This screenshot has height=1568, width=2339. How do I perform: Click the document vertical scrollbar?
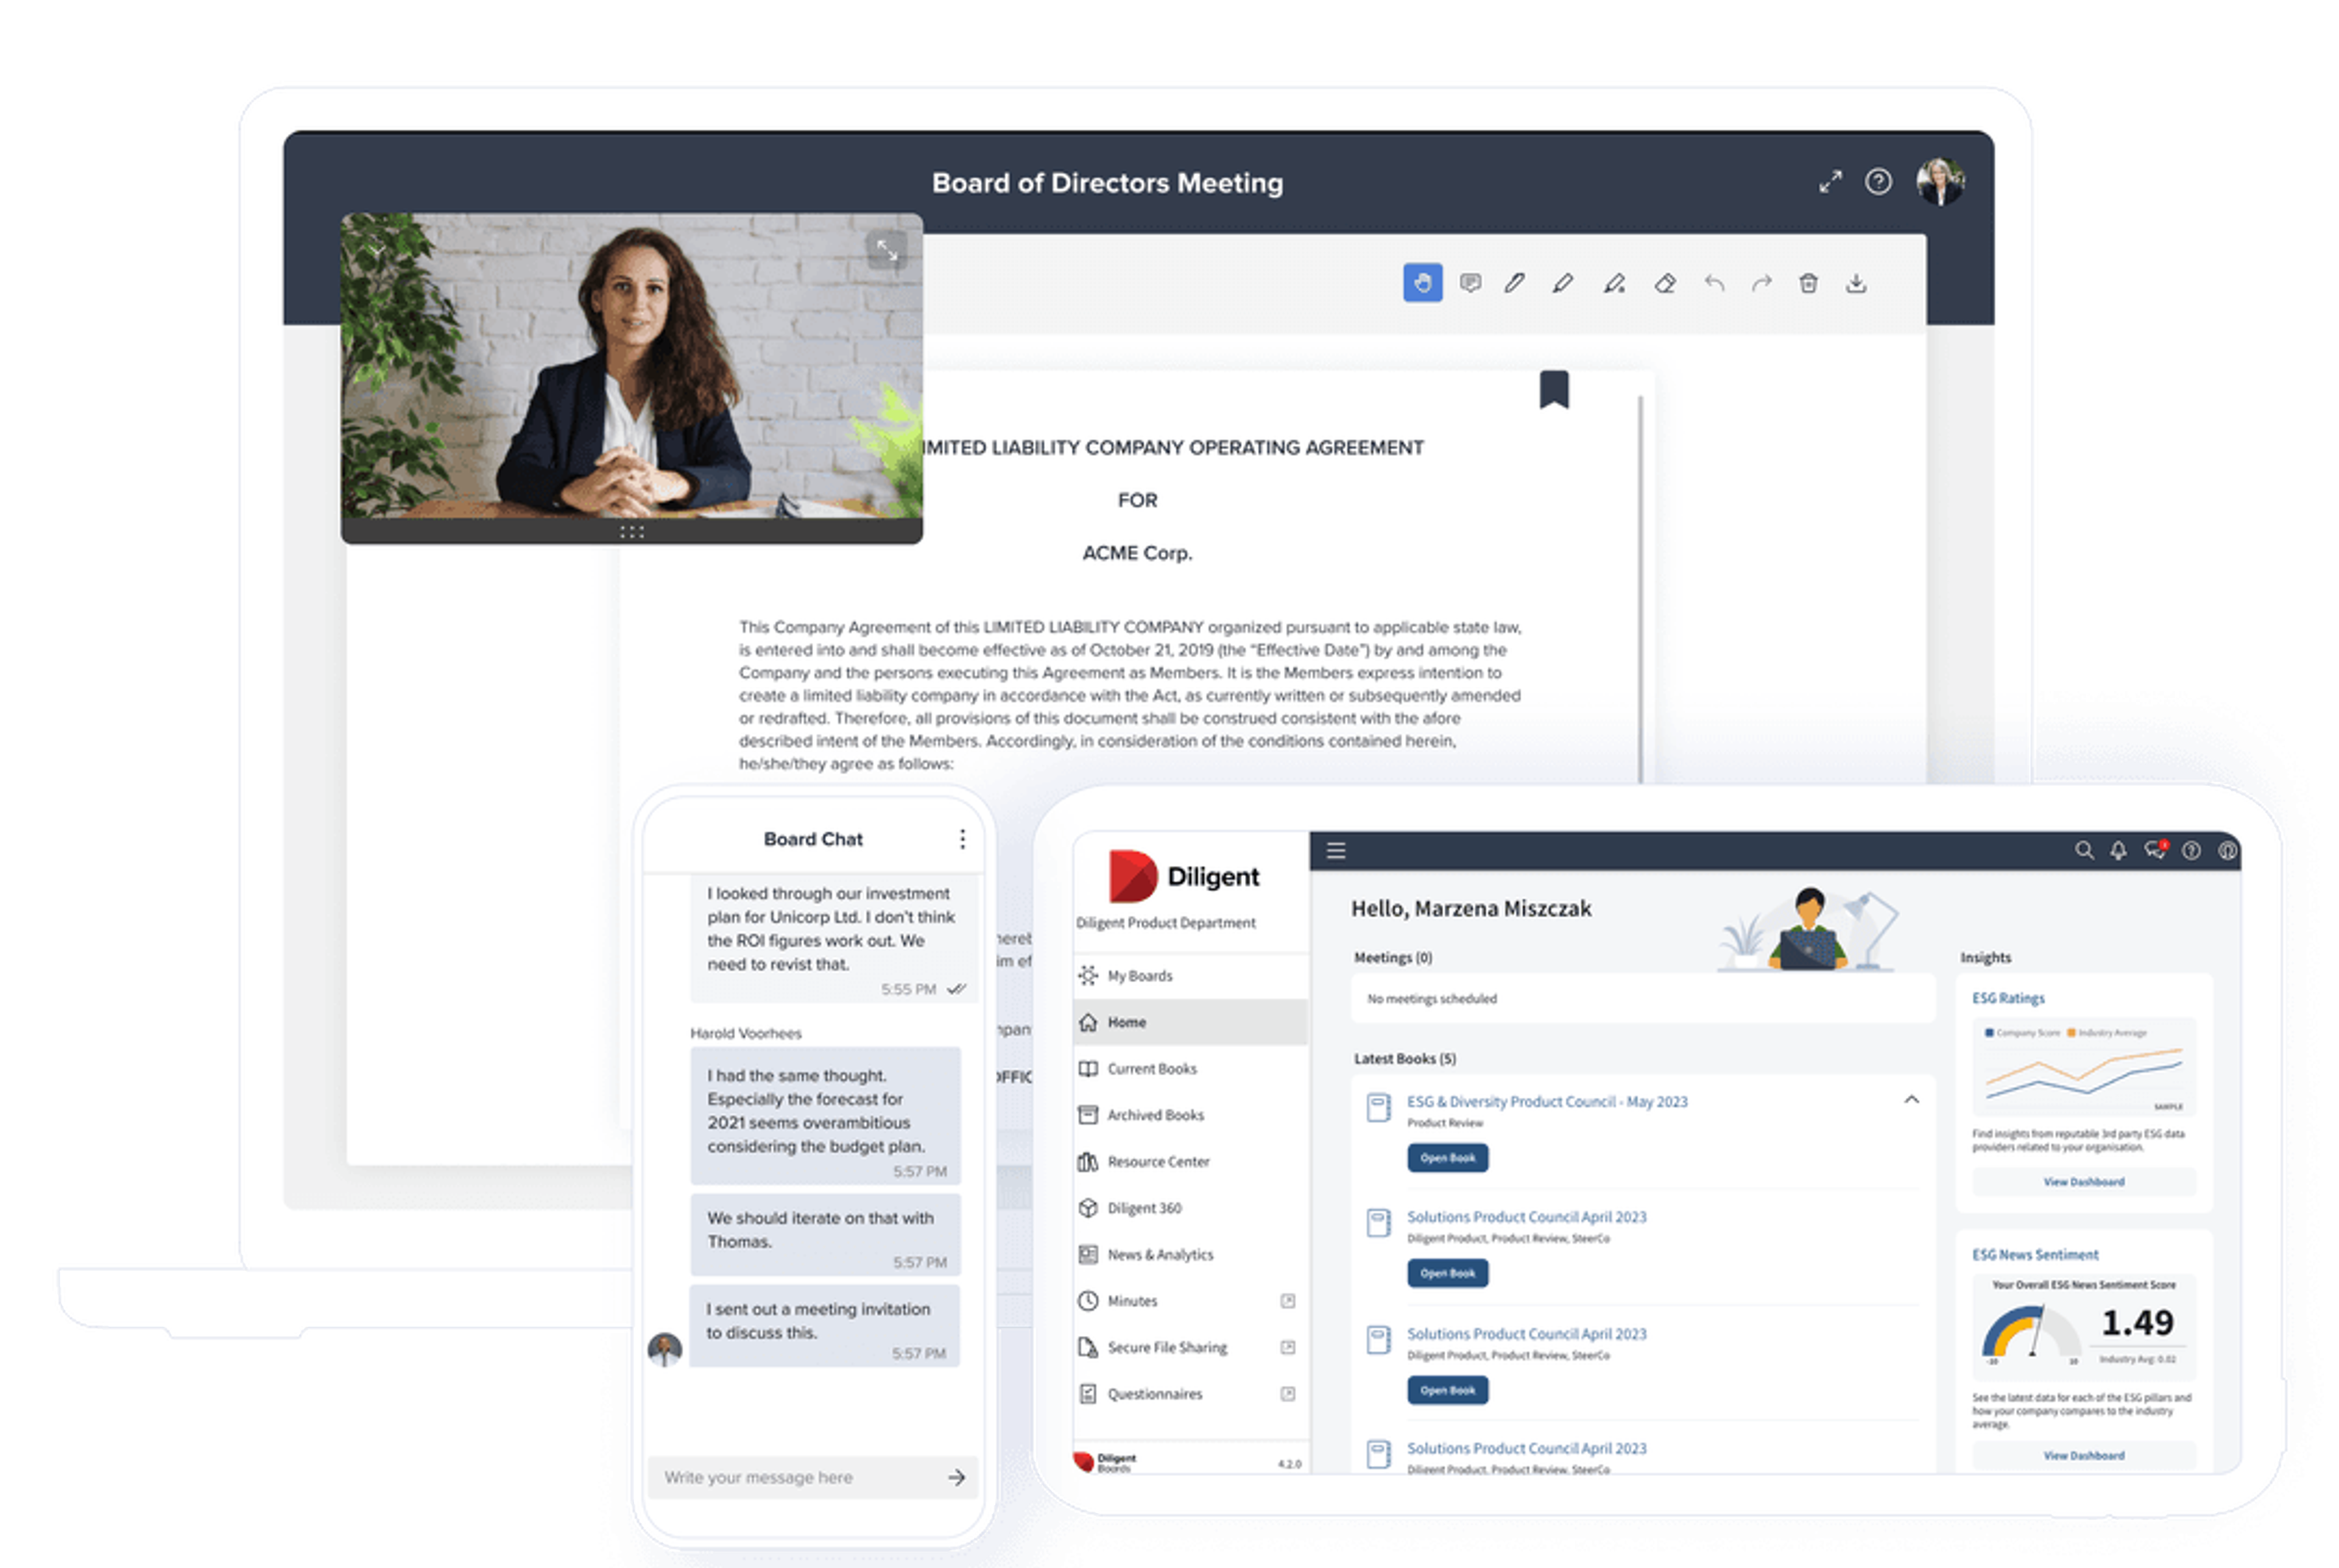pyautogui.click(x=1640, y=588)
